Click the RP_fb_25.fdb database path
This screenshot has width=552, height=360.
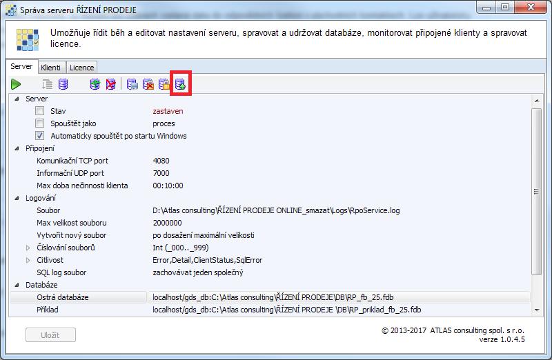coord(273,297)
